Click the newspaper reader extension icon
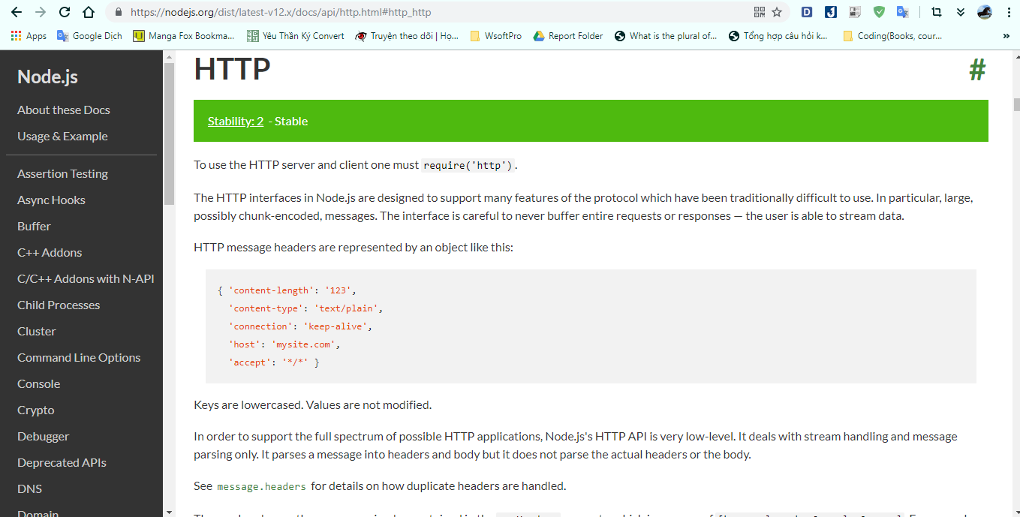This screenshot has height=517, width=1020. 853,12
